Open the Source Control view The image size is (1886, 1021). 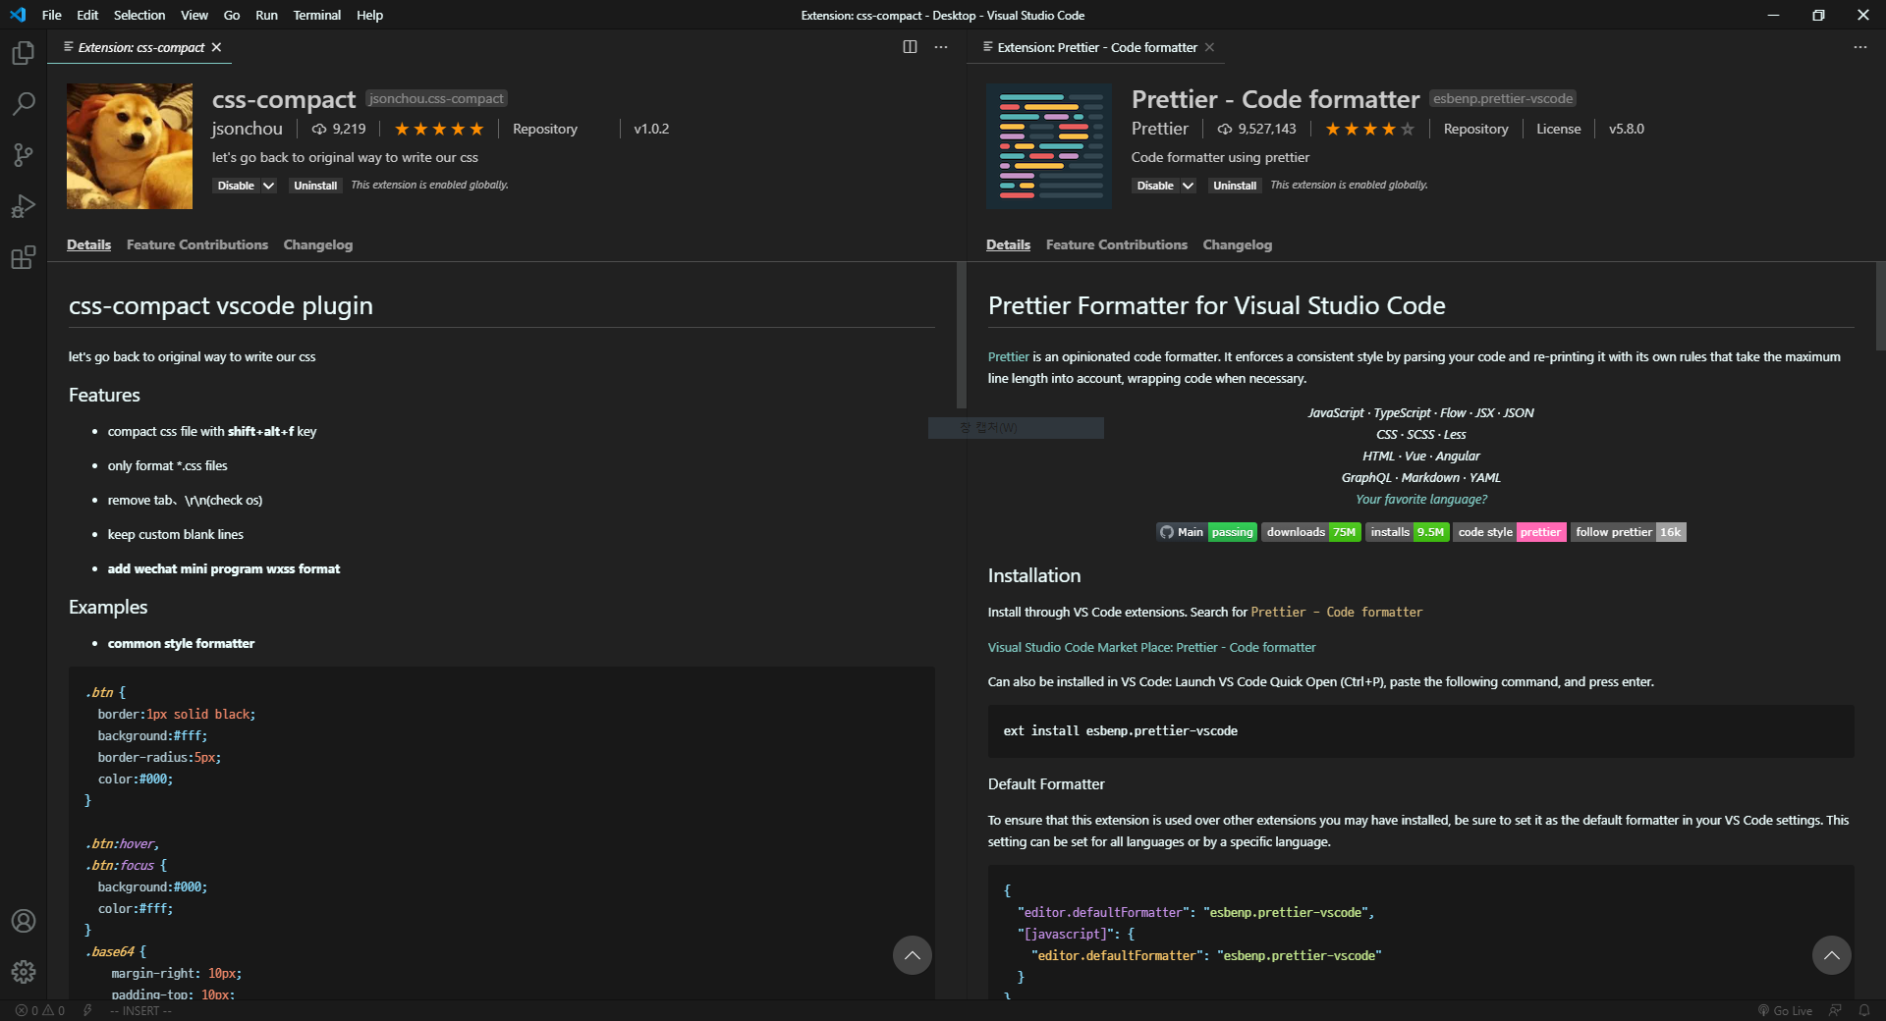(x=24, y=155)
